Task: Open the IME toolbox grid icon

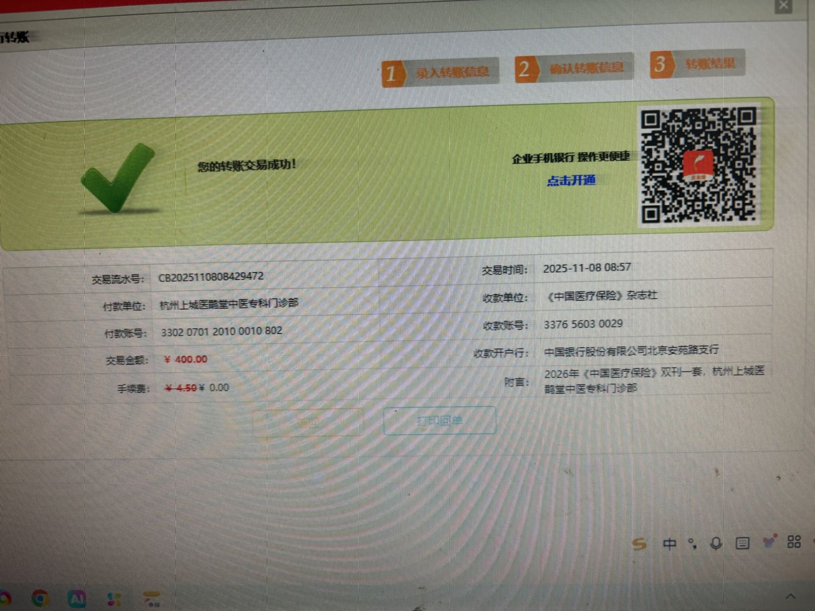Action: tap(794, 541)
